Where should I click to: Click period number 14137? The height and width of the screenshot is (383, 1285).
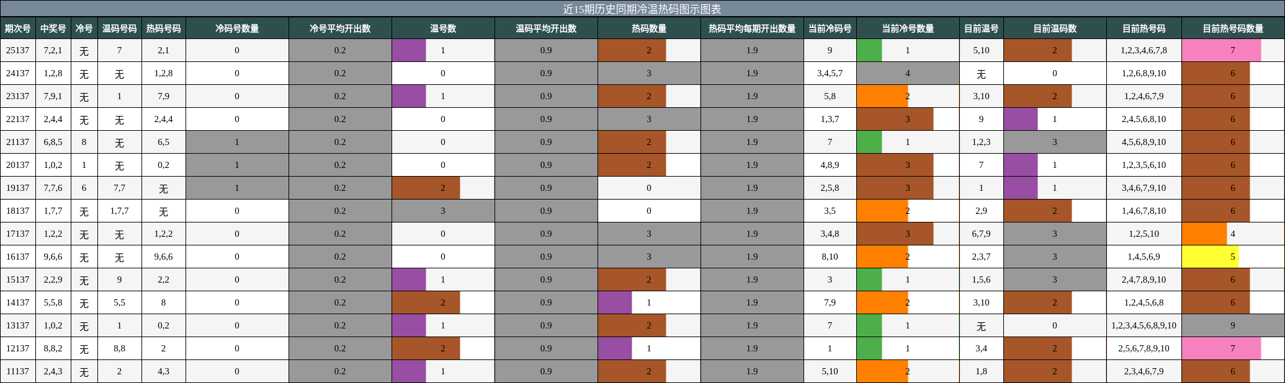[17, 302]
